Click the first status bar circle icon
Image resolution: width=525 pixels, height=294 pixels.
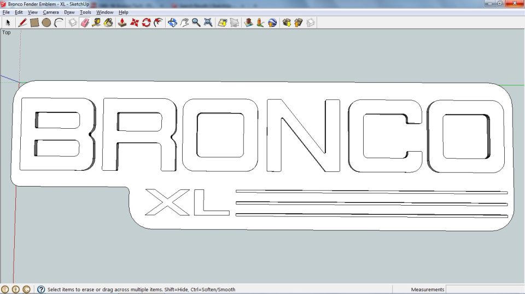point(5,289)
